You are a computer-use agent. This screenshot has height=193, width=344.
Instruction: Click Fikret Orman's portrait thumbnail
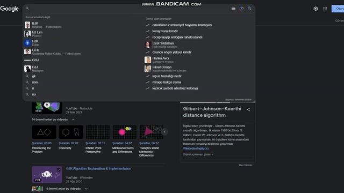tap(148, 69)
